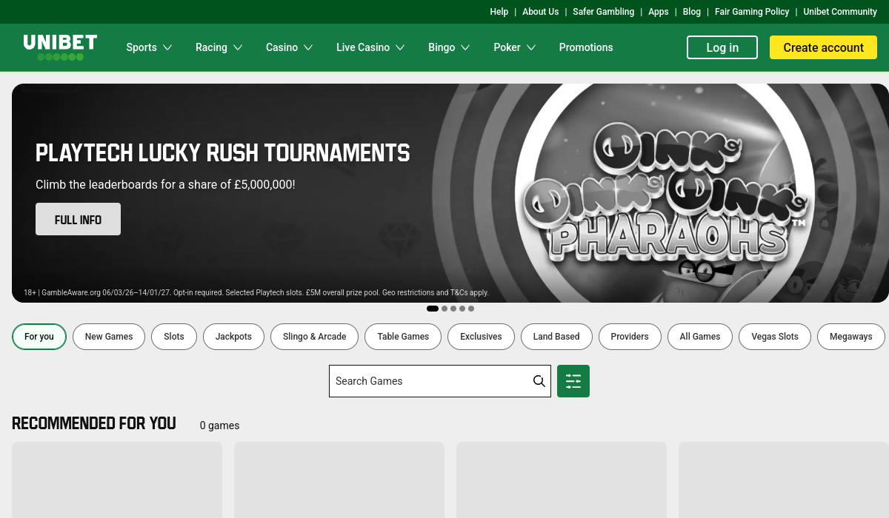Open the Fair Gaming Policy link
The width and height of the screenshot is (889, 518).
[x=752, y=12]
